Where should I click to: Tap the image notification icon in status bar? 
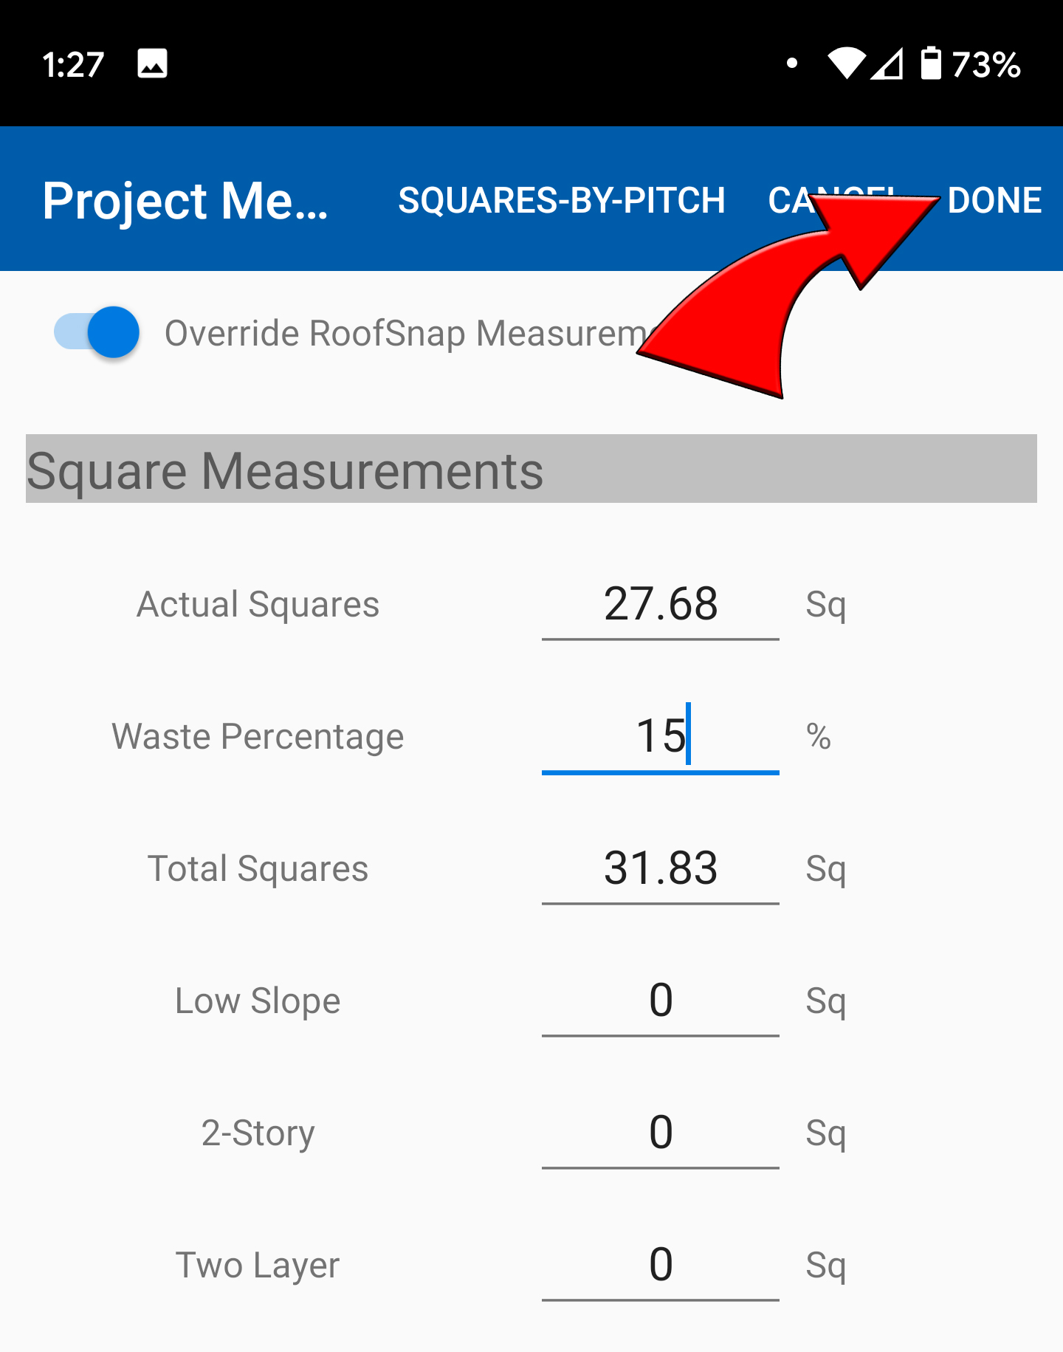point(152,64)
